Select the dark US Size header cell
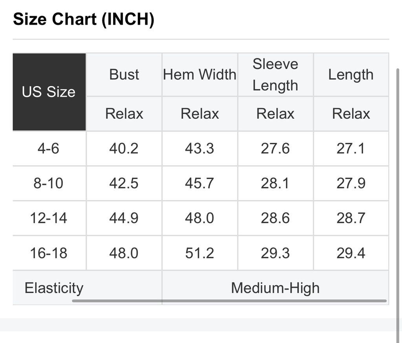This screenshot has height=343, width=402. pos(49,92)
